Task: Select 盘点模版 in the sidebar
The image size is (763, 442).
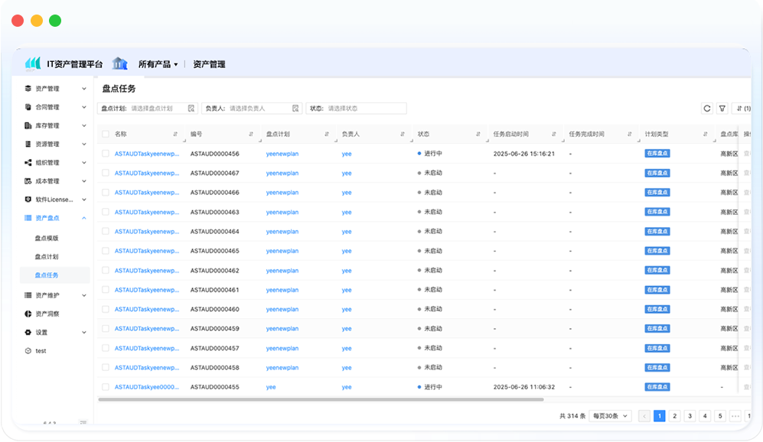Action: [x=47, y=238]
